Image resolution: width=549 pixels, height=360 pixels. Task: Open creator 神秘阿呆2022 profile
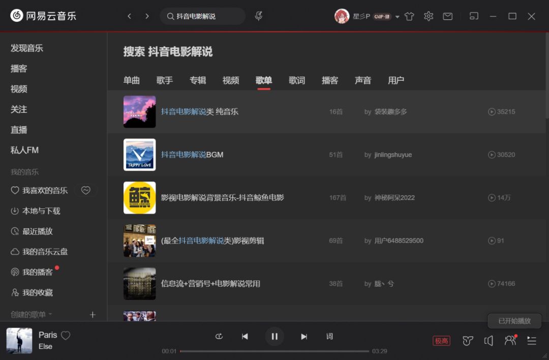pyautogui.click(x=394, y=197)
